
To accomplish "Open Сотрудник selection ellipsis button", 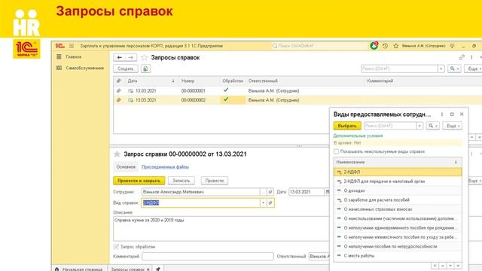I will [263, 192].
